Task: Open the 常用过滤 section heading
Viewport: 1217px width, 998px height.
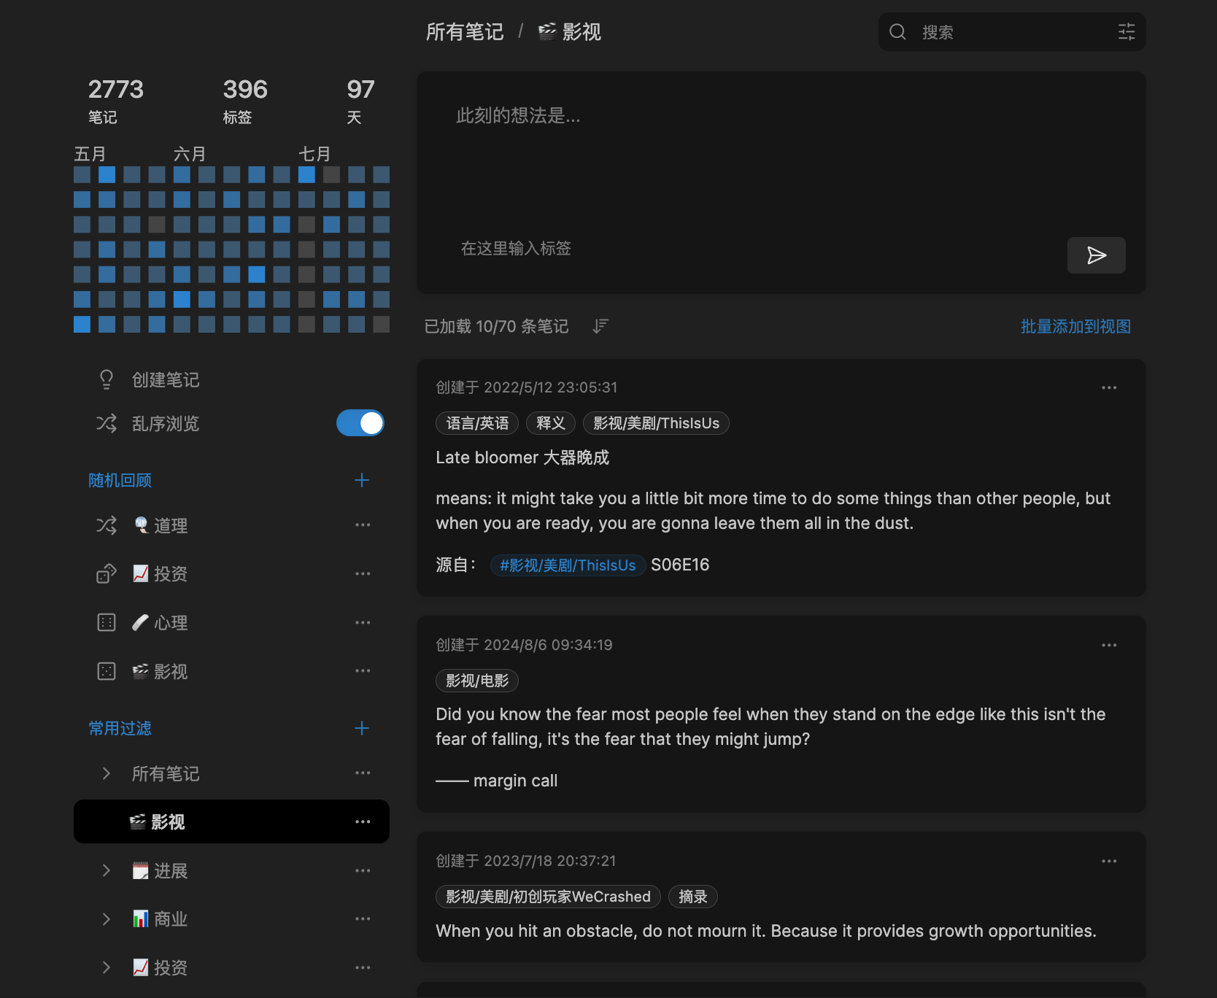Action: [120, 728]
